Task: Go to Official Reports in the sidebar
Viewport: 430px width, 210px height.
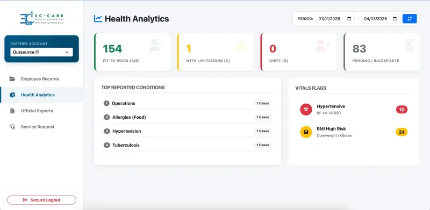Action: pos(37,111)
